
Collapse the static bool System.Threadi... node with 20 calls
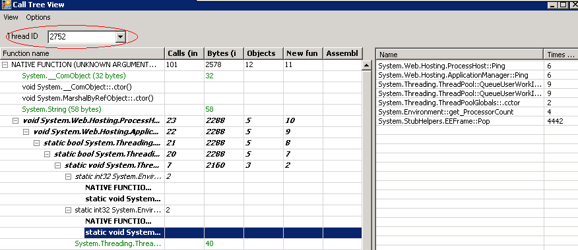tap(47, 154)
